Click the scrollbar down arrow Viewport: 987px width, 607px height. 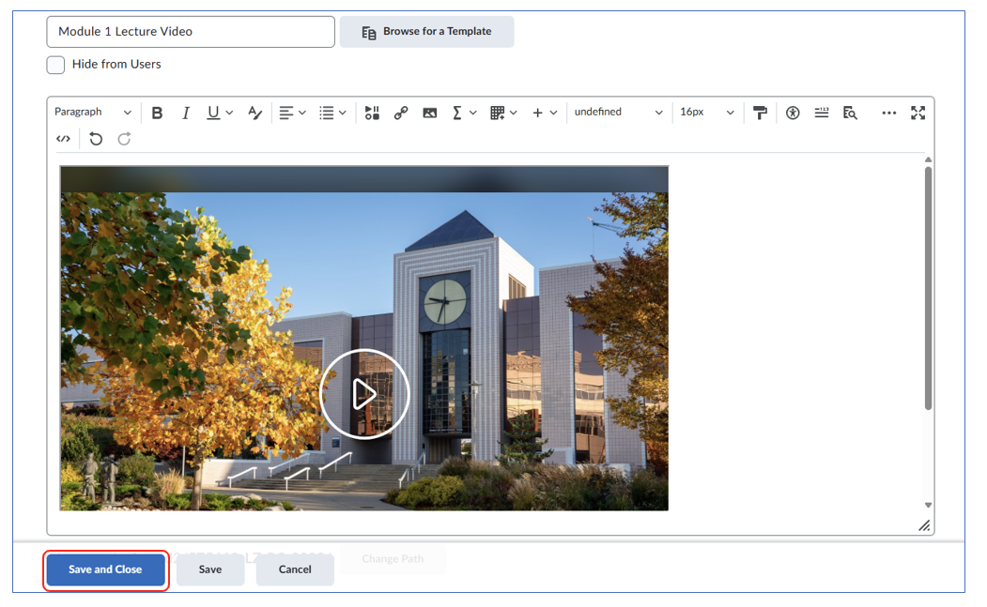pyautogui.click(x=928, y=505)
